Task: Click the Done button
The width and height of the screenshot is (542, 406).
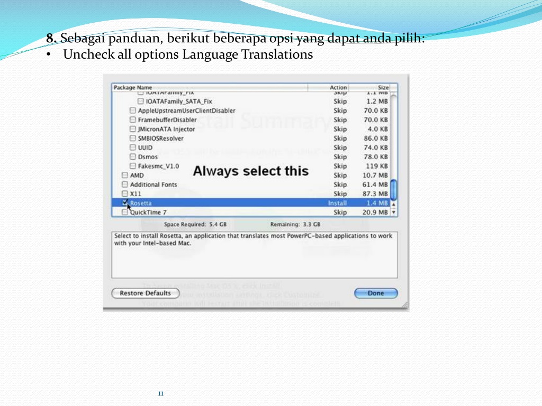Action: click(376, 293)
